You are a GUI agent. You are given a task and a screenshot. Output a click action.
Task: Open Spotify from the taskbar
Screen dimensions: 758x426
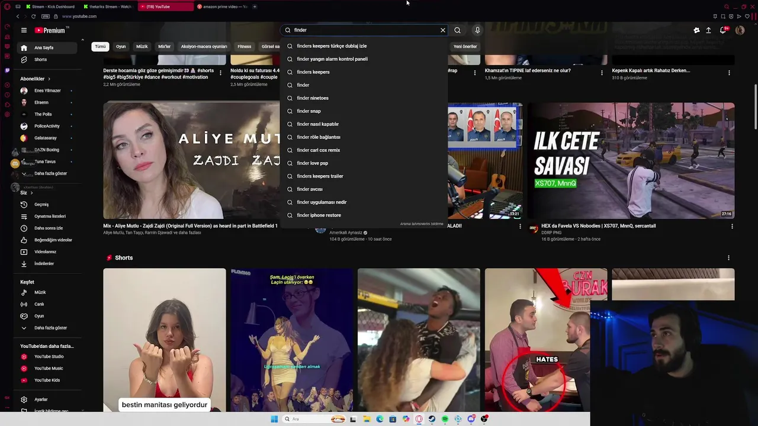point(445,419)
